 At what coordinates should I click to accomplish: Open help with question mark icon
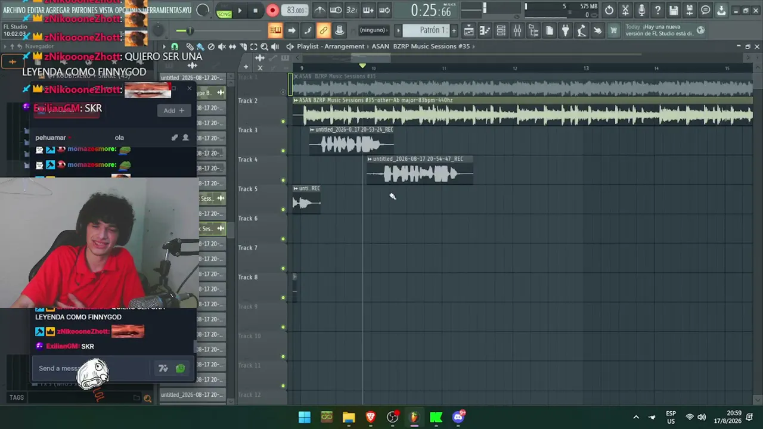tap(657, 10)
